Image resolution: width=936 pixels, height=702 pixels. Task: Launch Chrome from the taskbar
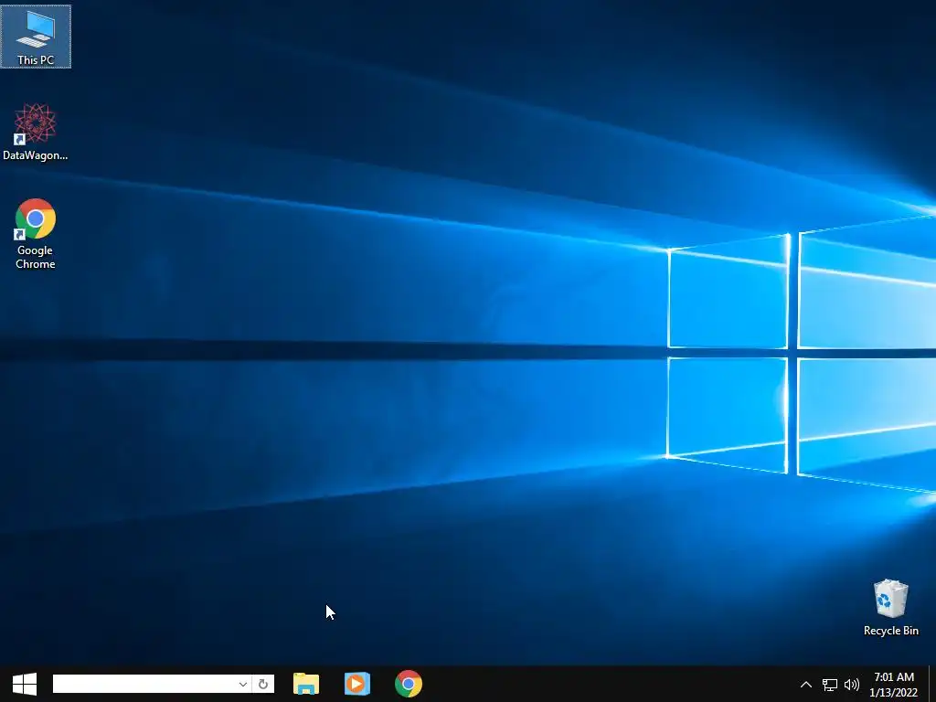tap(409, 684)
